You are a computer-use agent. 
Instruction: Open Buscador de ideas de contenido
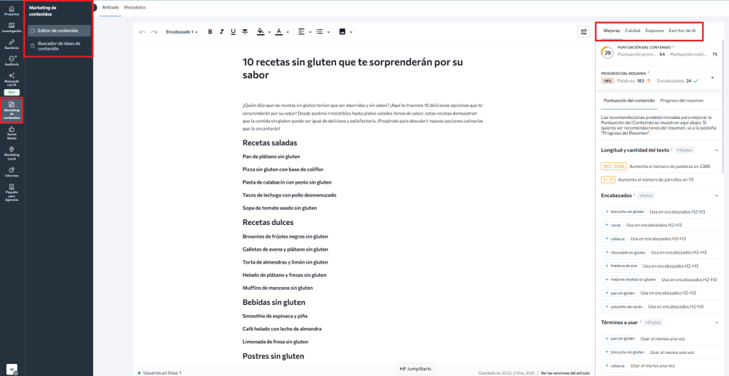[x=59, y=46]
